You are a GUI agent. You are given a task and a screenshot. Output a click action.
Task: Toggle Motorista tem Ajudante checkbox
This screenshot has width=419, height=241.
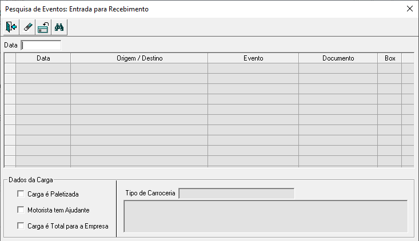[21, 210]
